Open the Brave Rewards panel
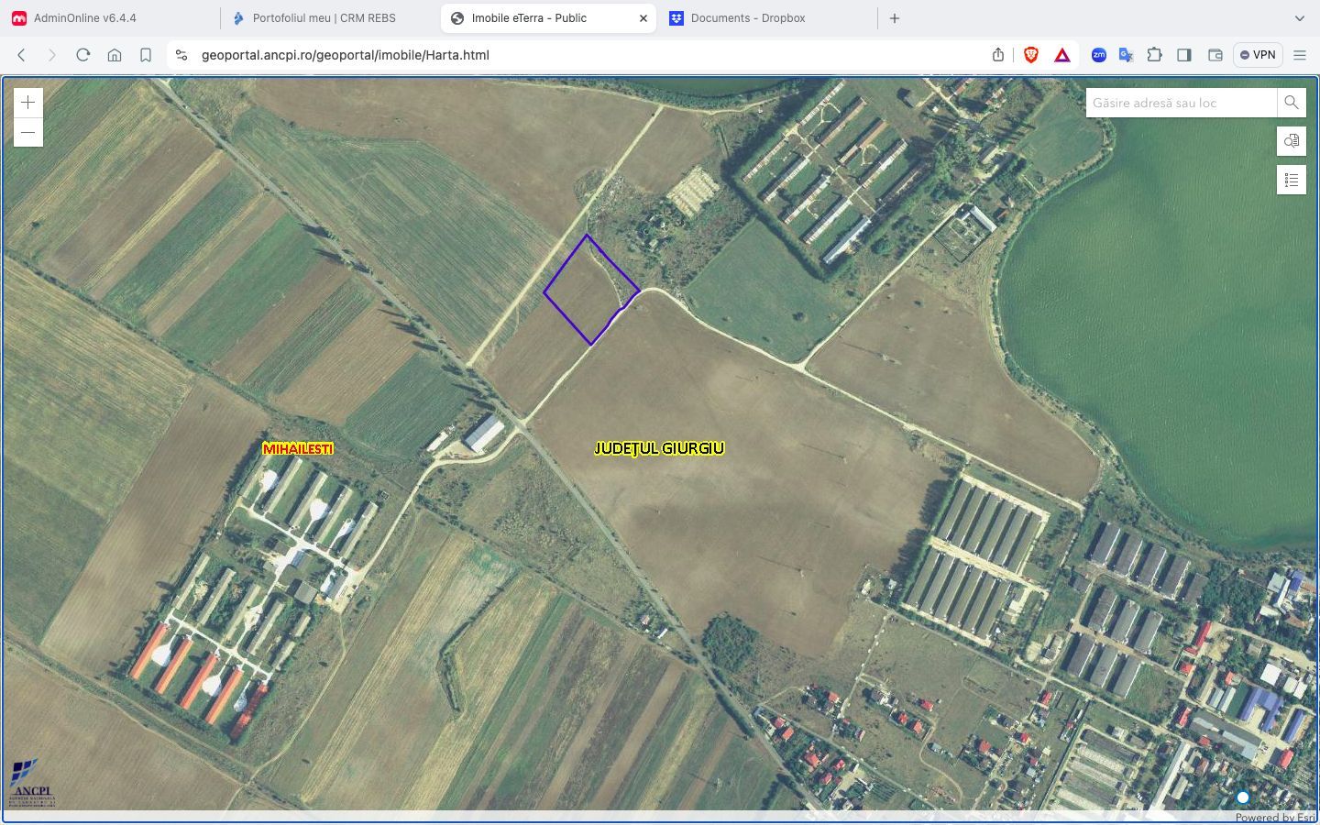1320x825 pixels. pos(1061,55)
